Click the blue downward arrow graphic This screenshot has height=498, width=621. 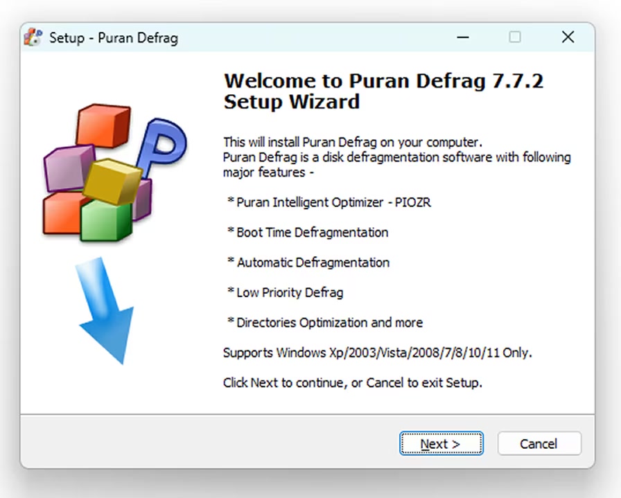105,311
